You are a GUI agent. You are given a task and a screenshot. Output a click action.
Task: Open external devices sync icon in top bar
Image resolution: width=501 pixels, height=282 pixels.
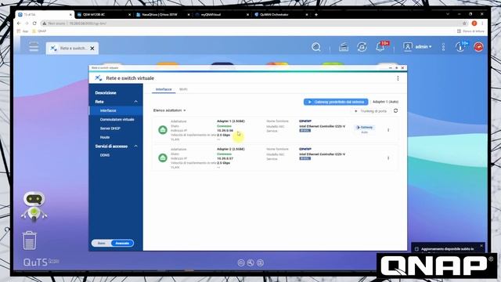pyautogui.click(x=362, y=47)
